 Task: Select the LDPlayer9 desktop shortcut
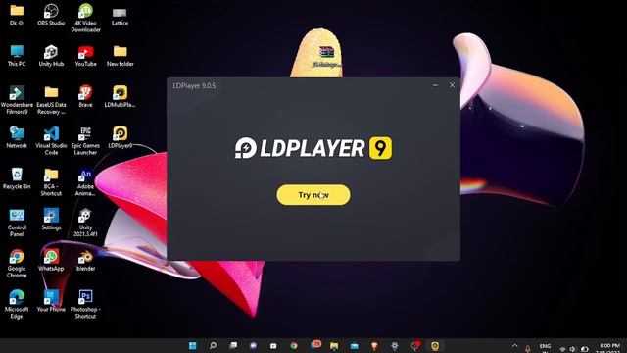tap(120, 137)
